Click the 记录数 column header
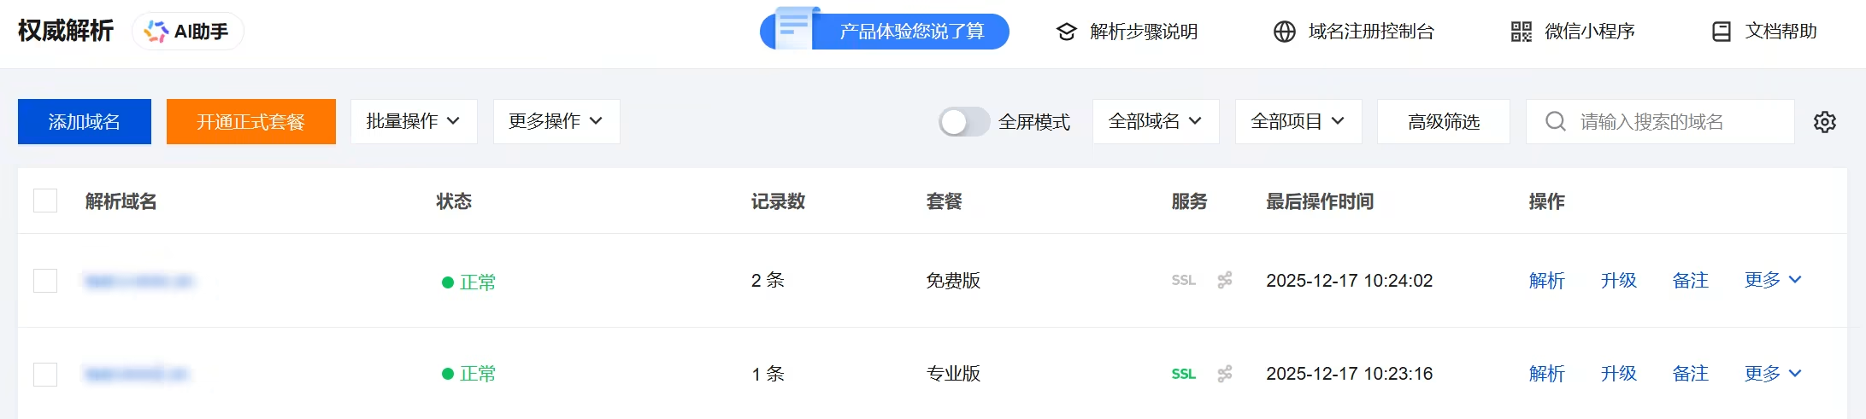 pos(778,201)
